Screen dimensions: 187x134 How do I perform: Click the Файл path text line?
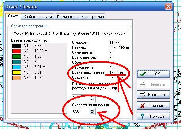tap(70, 34)
